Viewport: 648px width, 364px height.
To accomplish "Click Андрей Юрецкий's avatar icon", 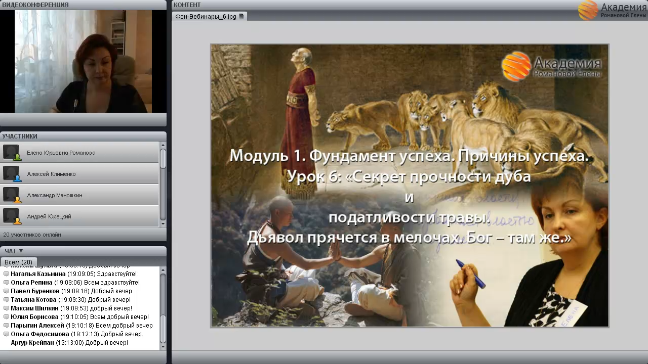I will tap(11, 216).
